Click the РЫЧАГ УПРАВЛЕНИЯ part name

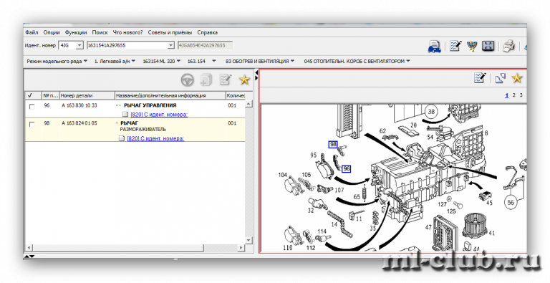150,105
